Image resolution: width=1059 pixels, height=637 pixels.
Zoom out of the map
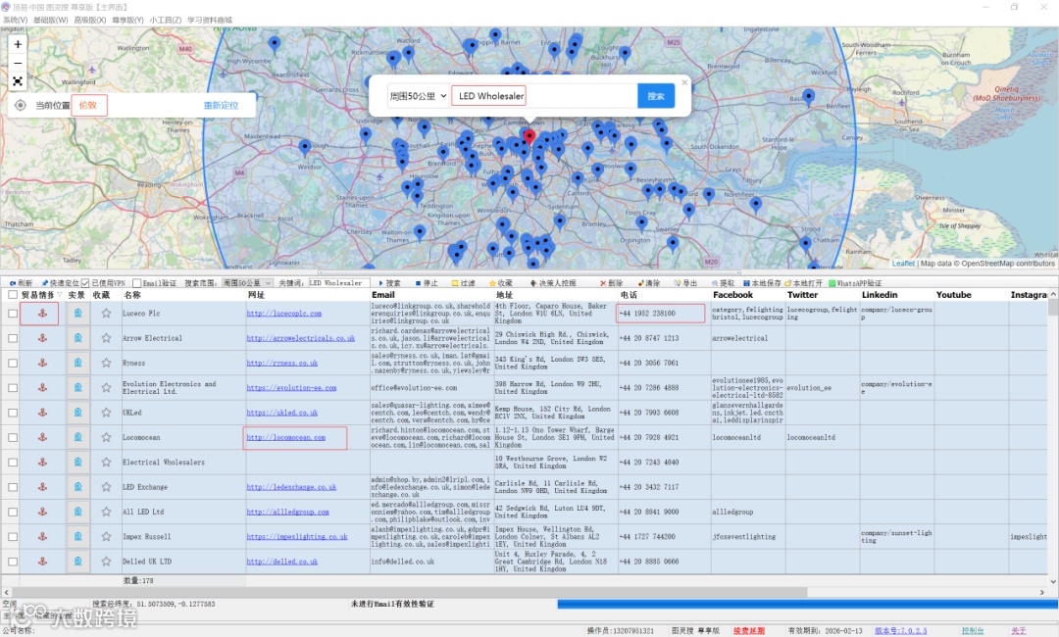[18, 63]
